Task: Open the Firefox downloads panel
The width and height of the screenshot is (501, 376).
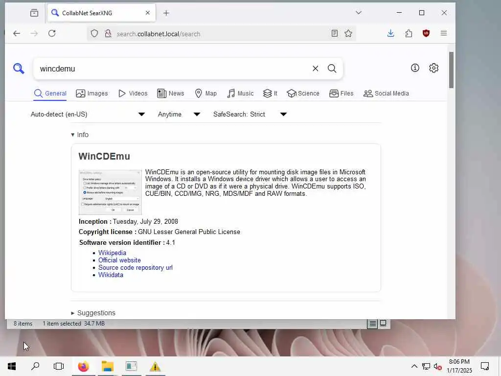Action: tap(390, 33)
